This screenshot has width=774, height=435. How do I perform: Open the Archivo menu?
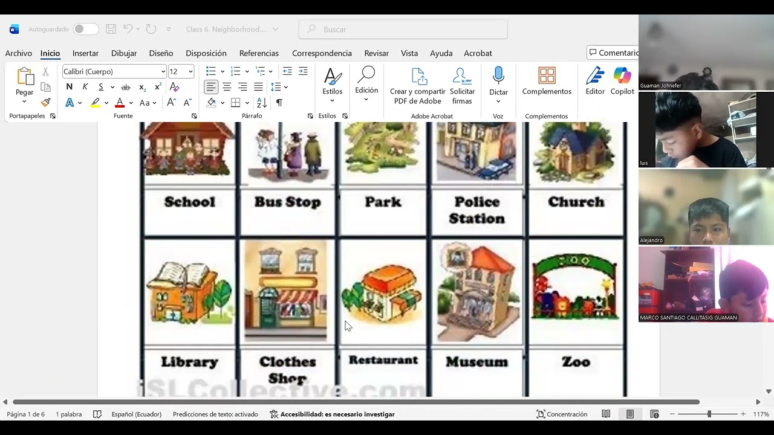[x=19, y=53]
